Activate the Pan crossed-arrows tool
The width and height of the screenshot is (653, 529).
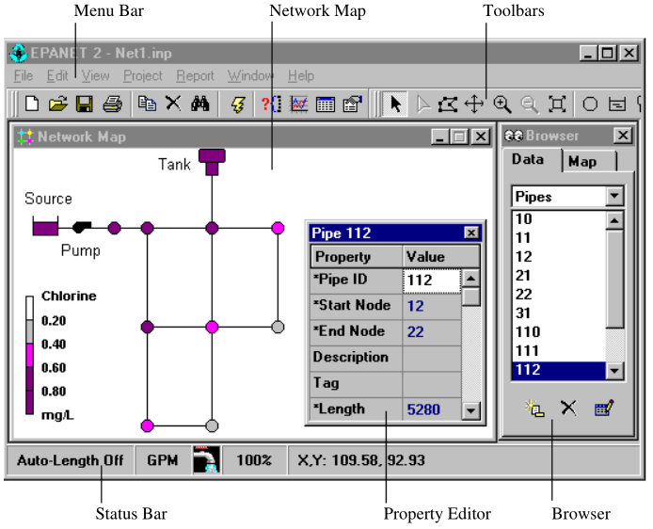point(474,104)
